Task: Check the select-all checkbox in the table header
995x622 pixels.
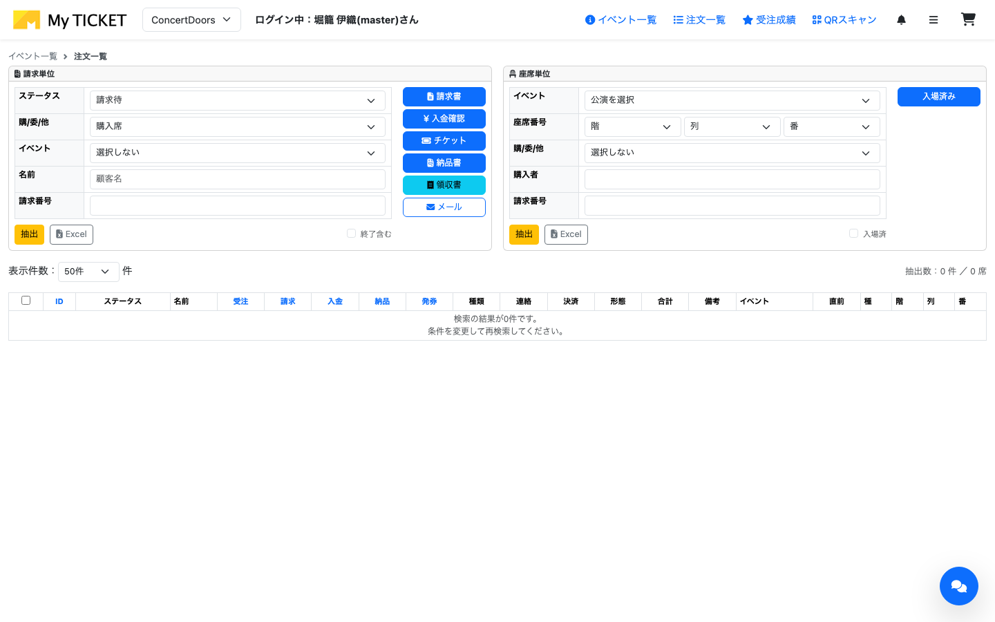Action: [26, 301]
